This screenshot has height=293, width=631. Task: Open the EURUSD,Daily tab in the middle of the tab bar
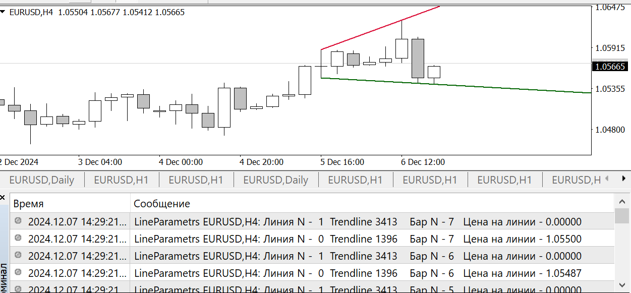[276, 180]
